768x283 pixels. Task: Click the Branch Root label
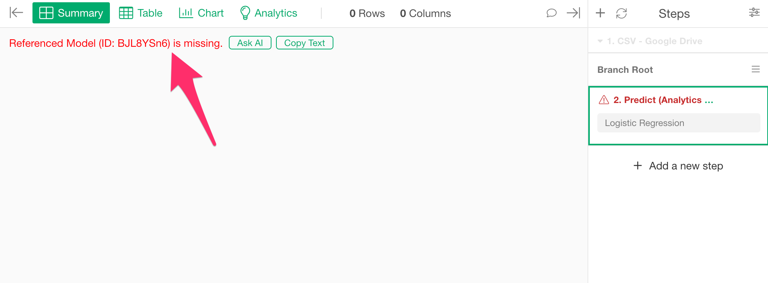point(625,70)
